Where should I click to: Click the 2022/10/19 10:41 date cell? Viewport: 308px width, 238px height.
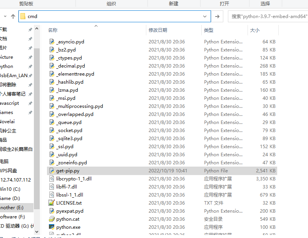(x=168, y=170)
